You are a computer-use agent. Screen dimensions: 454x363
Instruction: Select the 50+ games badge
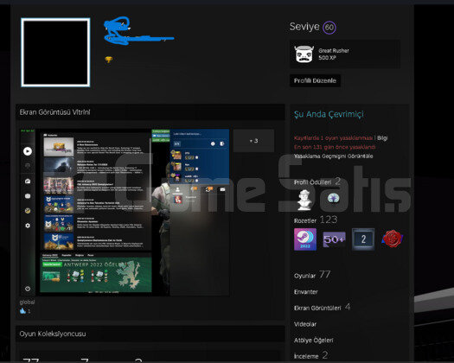pos(334,239)
